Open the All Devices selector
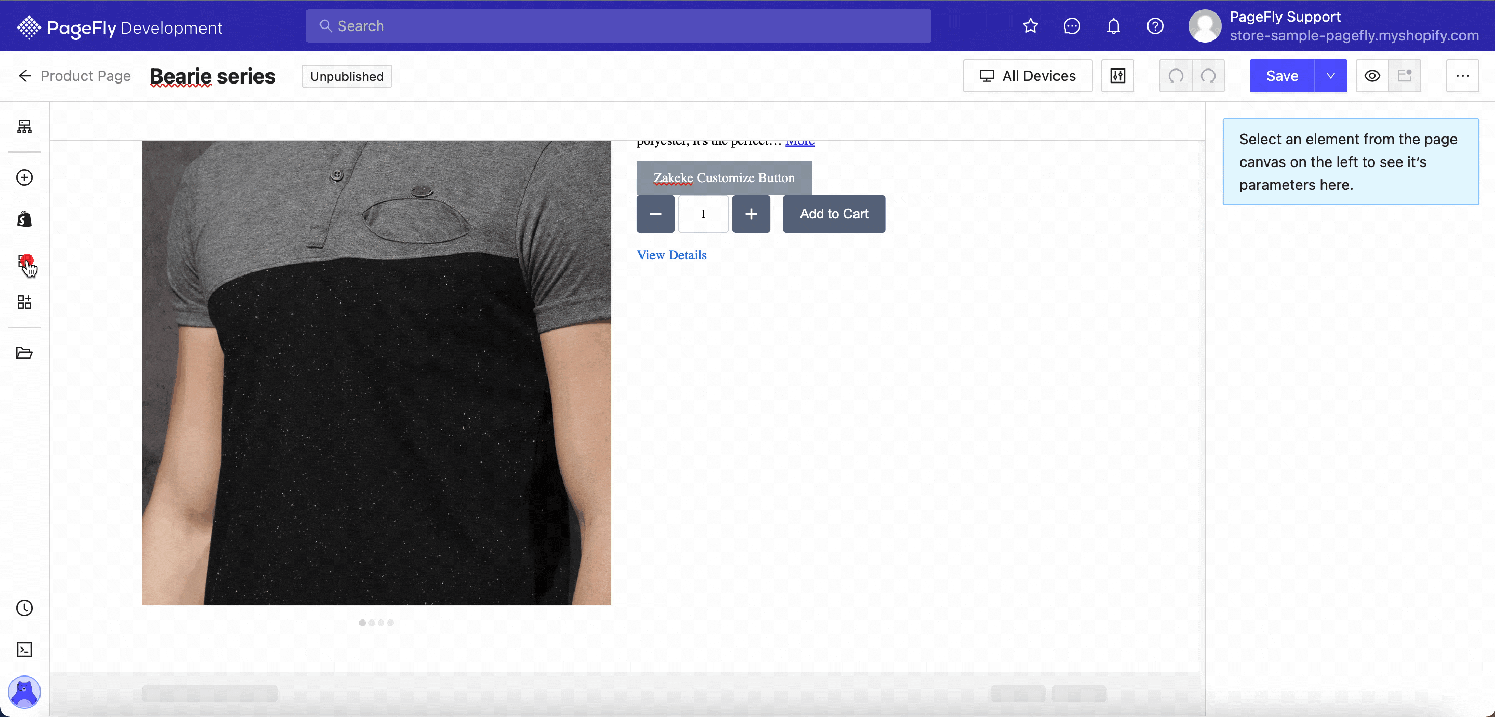 tap(1027, 76)
